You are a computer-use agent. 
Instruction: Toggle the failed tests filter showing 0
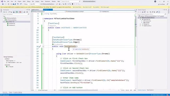pos(21,12)
